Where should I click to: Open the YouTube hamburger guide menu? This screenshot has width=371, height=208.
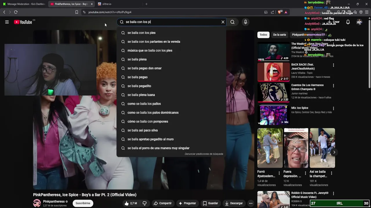tap(7, 22)
